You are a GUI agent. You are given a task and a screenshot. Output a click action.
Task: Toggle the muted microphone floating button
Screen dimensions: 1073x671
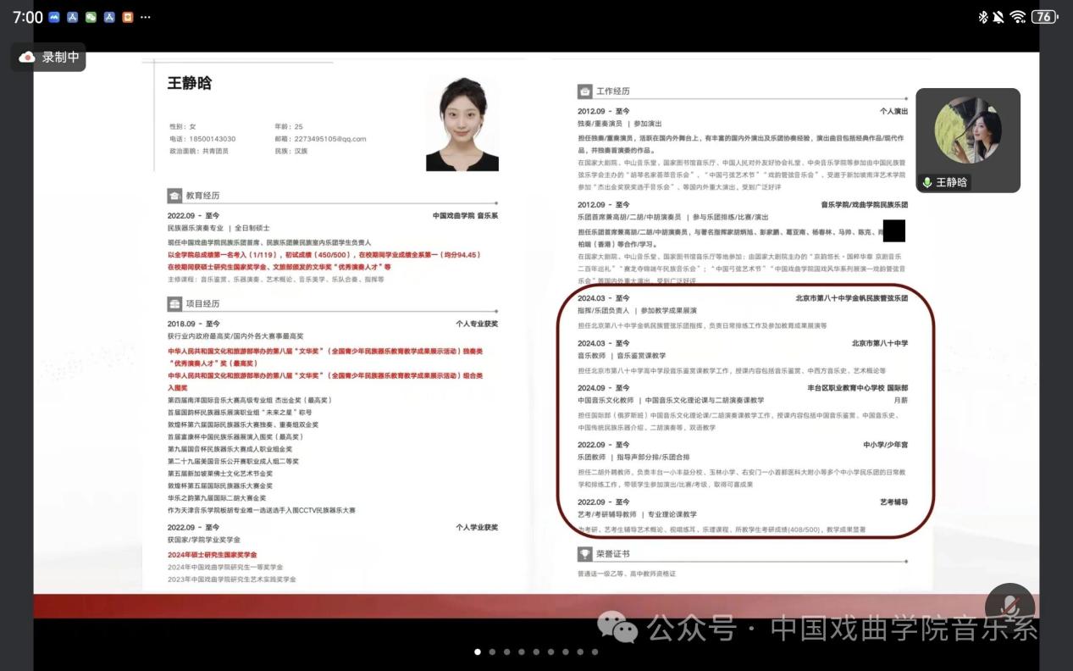click(1009, 607)
